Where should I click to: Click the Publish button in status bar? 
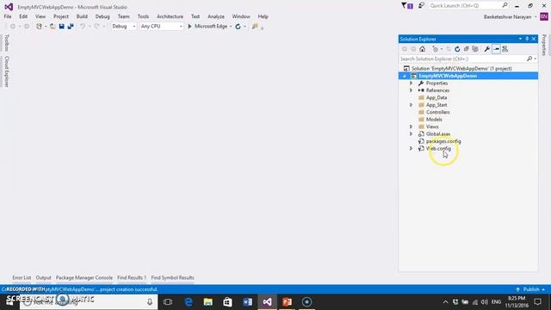(x=530, y=289)
